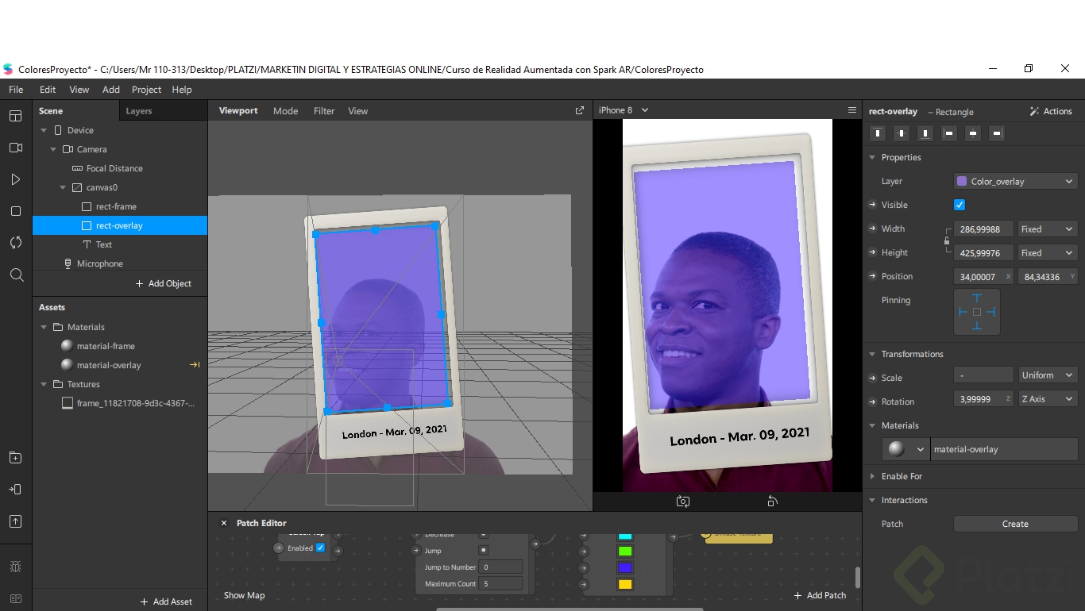
Task: Collapse the Materials assets folder
Action: click(x=44, y=327)
